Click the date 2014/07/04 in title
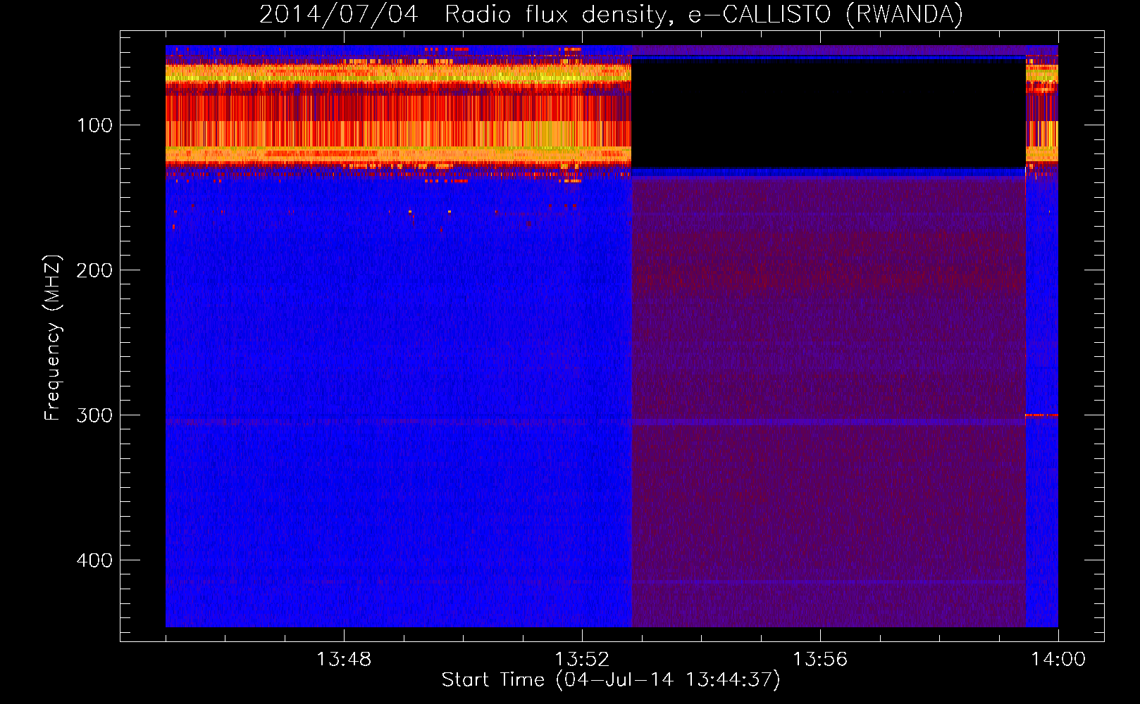The width and height of the screenshot is (1140, 704). pyautogui.click(x=339, y=14)
